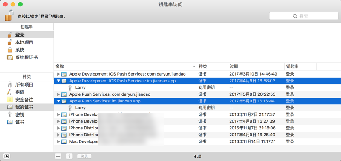
Task: Click the 拷贝 button
Action: 84,156
